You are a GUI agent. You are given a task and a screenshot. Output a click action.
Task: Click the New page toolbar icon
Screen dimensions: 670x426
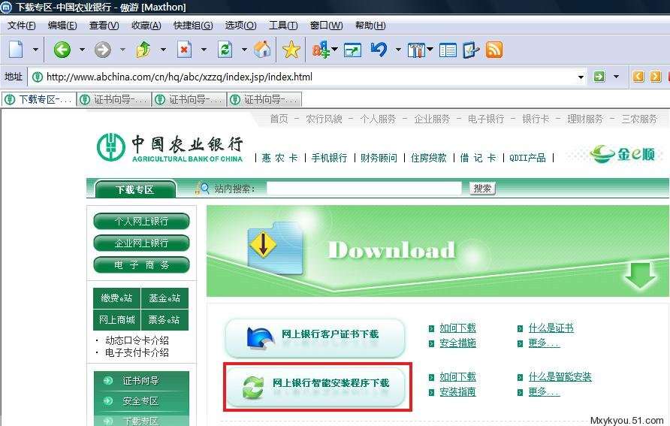16,50
